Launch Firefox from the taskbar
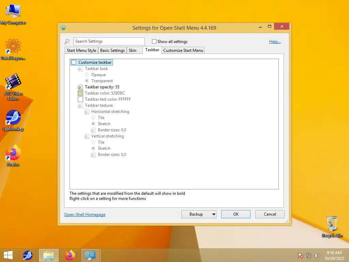349x262 pixels. pos(70,255)
